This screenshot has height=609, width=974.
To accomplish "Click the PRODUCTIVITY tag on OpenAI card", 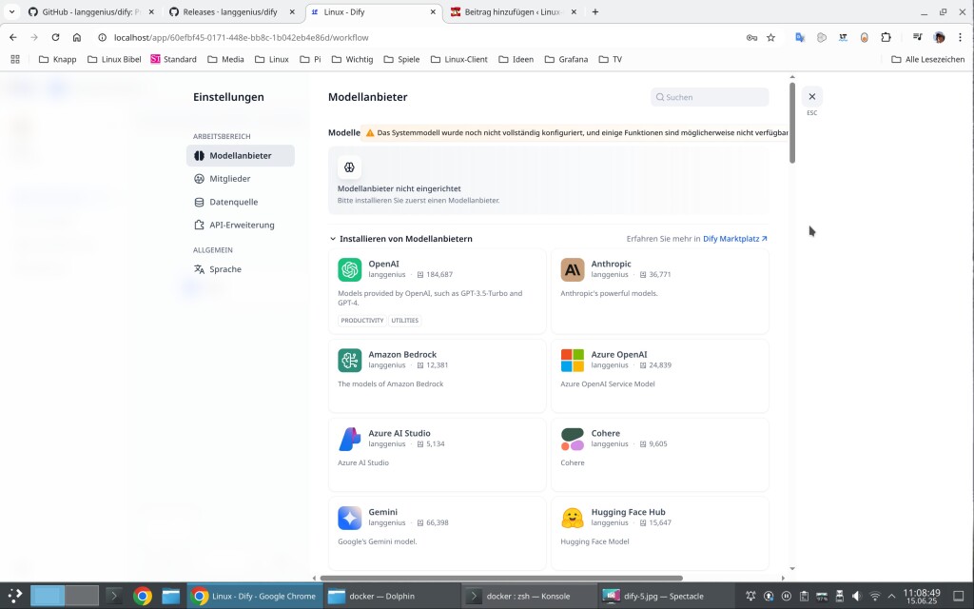I will point(362,321).
